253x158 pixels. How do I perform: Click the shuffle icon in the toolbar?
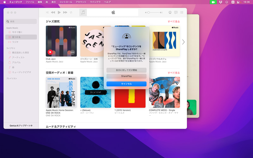47,12
